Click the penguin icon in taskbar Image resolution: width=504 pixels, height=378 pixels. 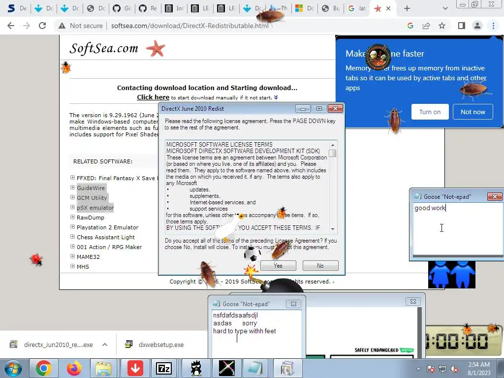[196, 368]
